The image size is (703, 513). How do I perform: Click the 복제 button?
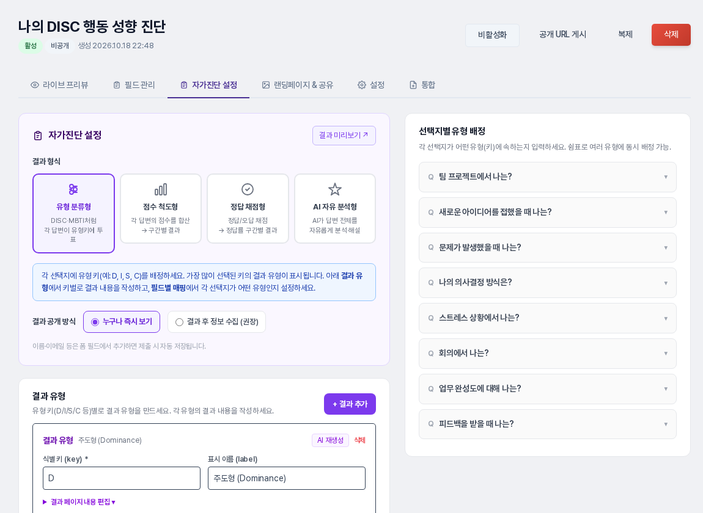point(625,34)
